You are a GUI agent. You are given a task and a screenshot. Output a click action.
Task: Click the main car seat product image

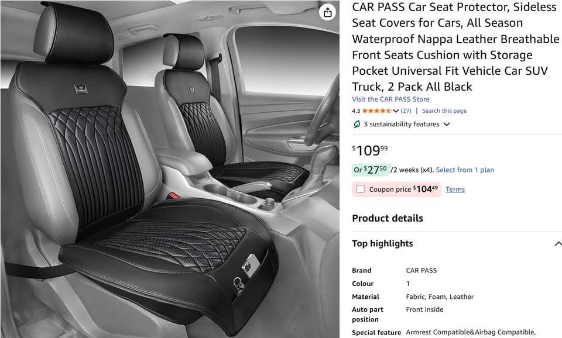pos(170,169)
